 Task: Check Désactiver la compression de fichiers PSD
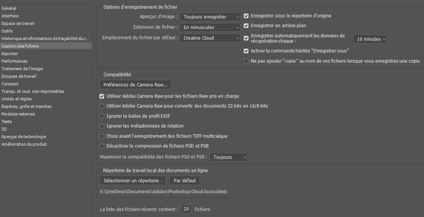pyautogui.click(x=102, y=146)
